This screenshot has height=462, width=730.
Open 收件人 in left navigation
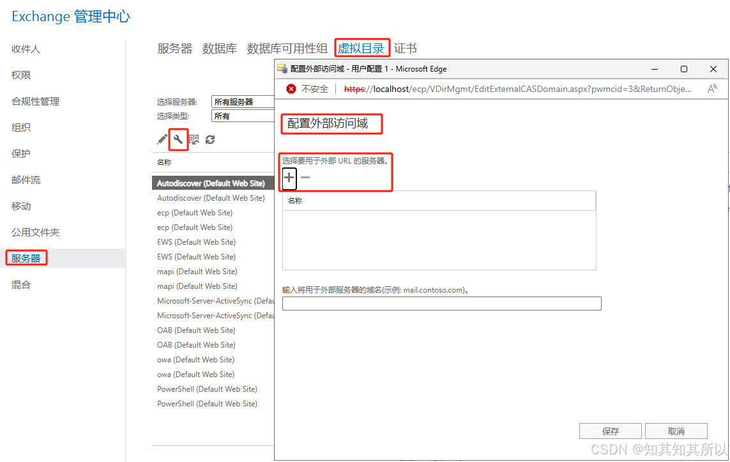[26, 49]
